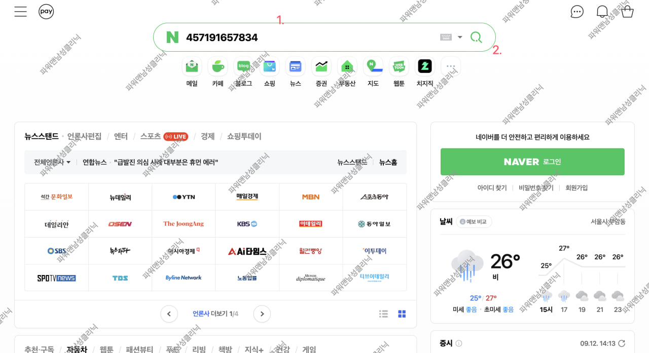Expand more shortcuts with the ellipsis icon

pyautogui.click(x=450, y=66)
